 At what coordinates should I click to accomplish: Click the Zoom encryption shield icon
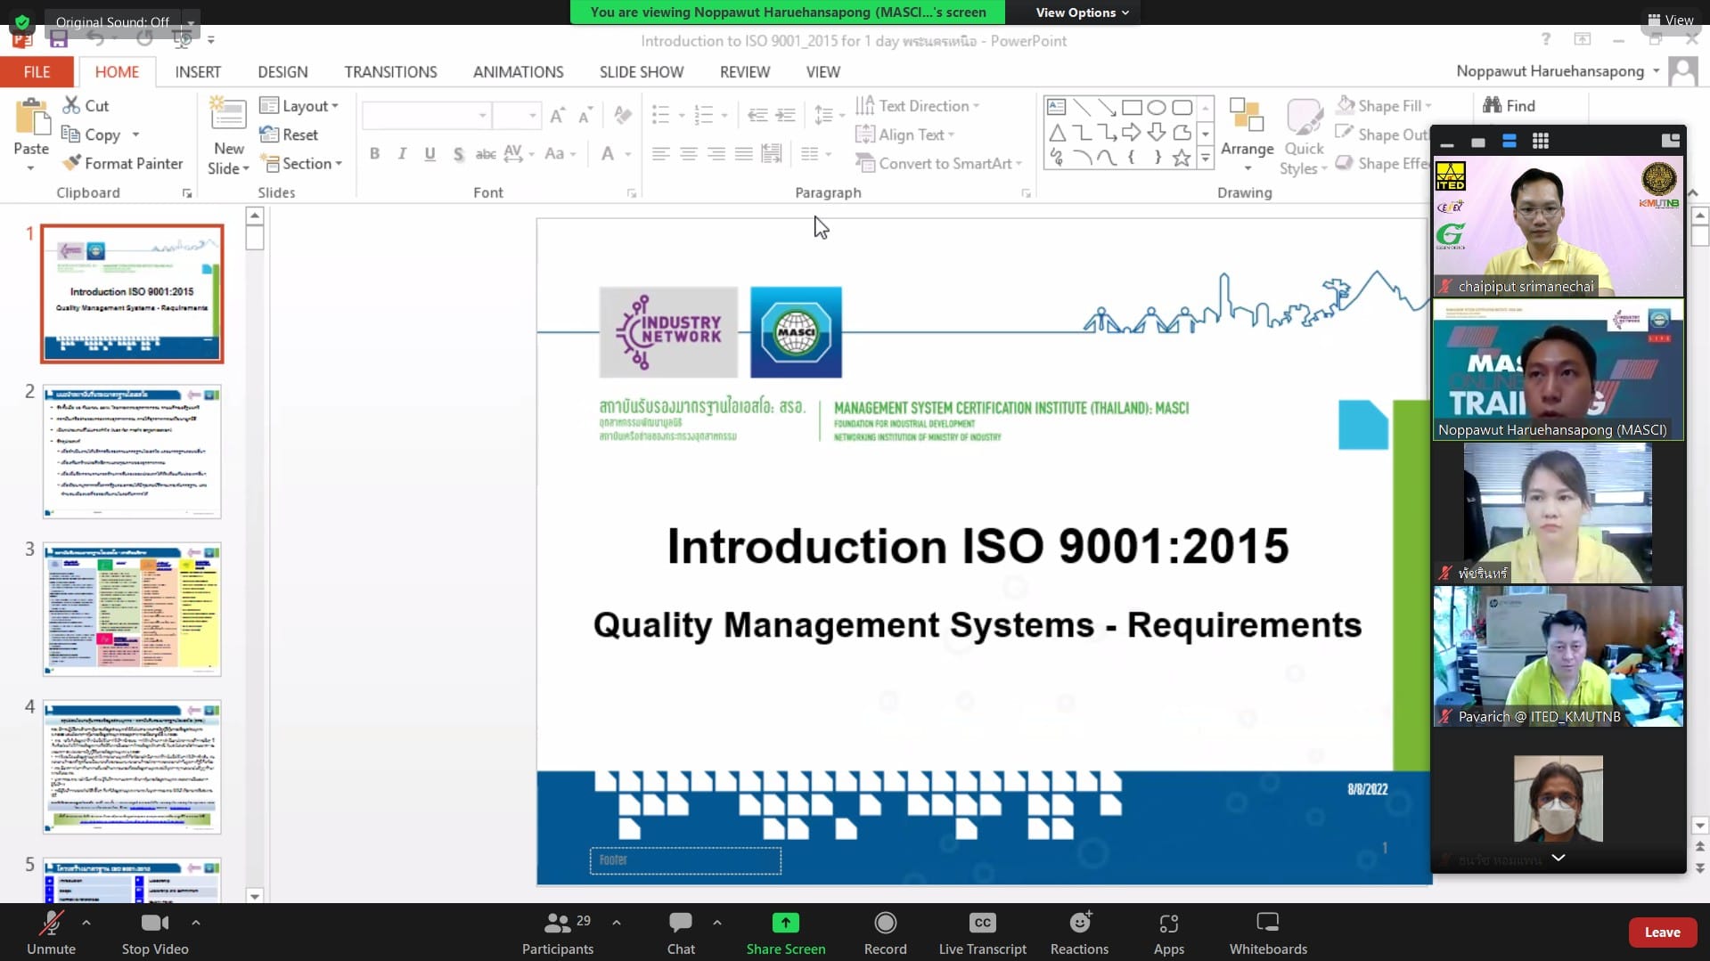tap(22, 21)
